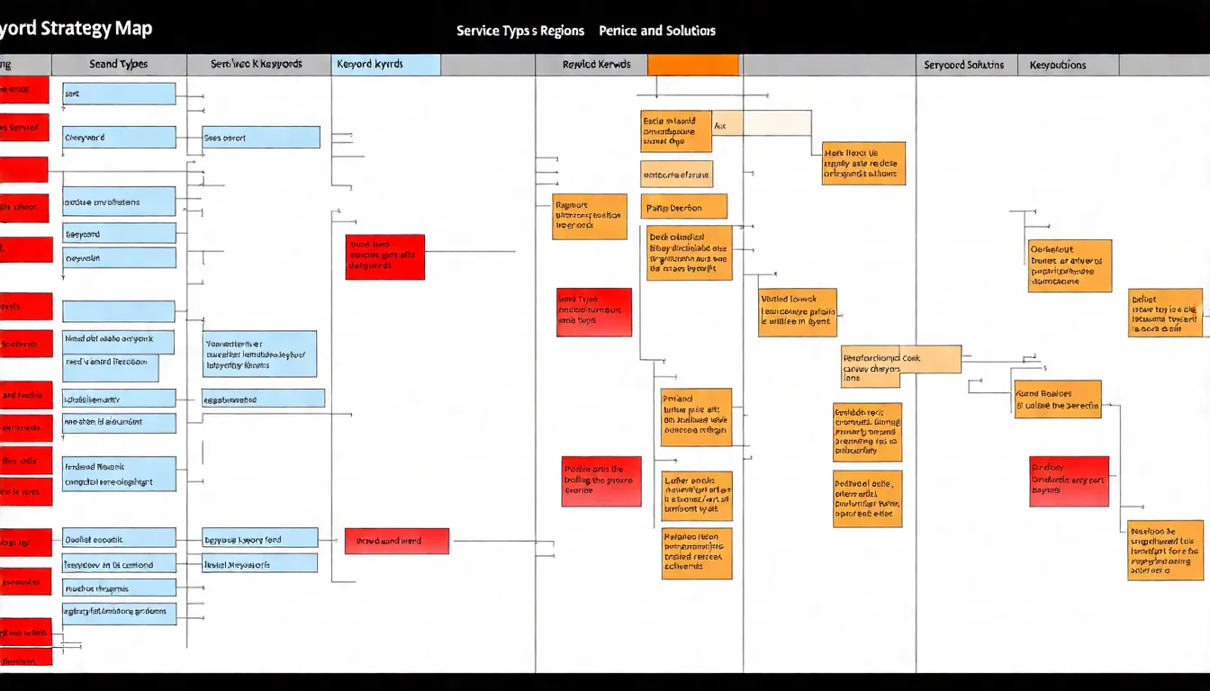
Task: Click the 'Rewlcd Kerwds' column header
Action: [591, 65]
